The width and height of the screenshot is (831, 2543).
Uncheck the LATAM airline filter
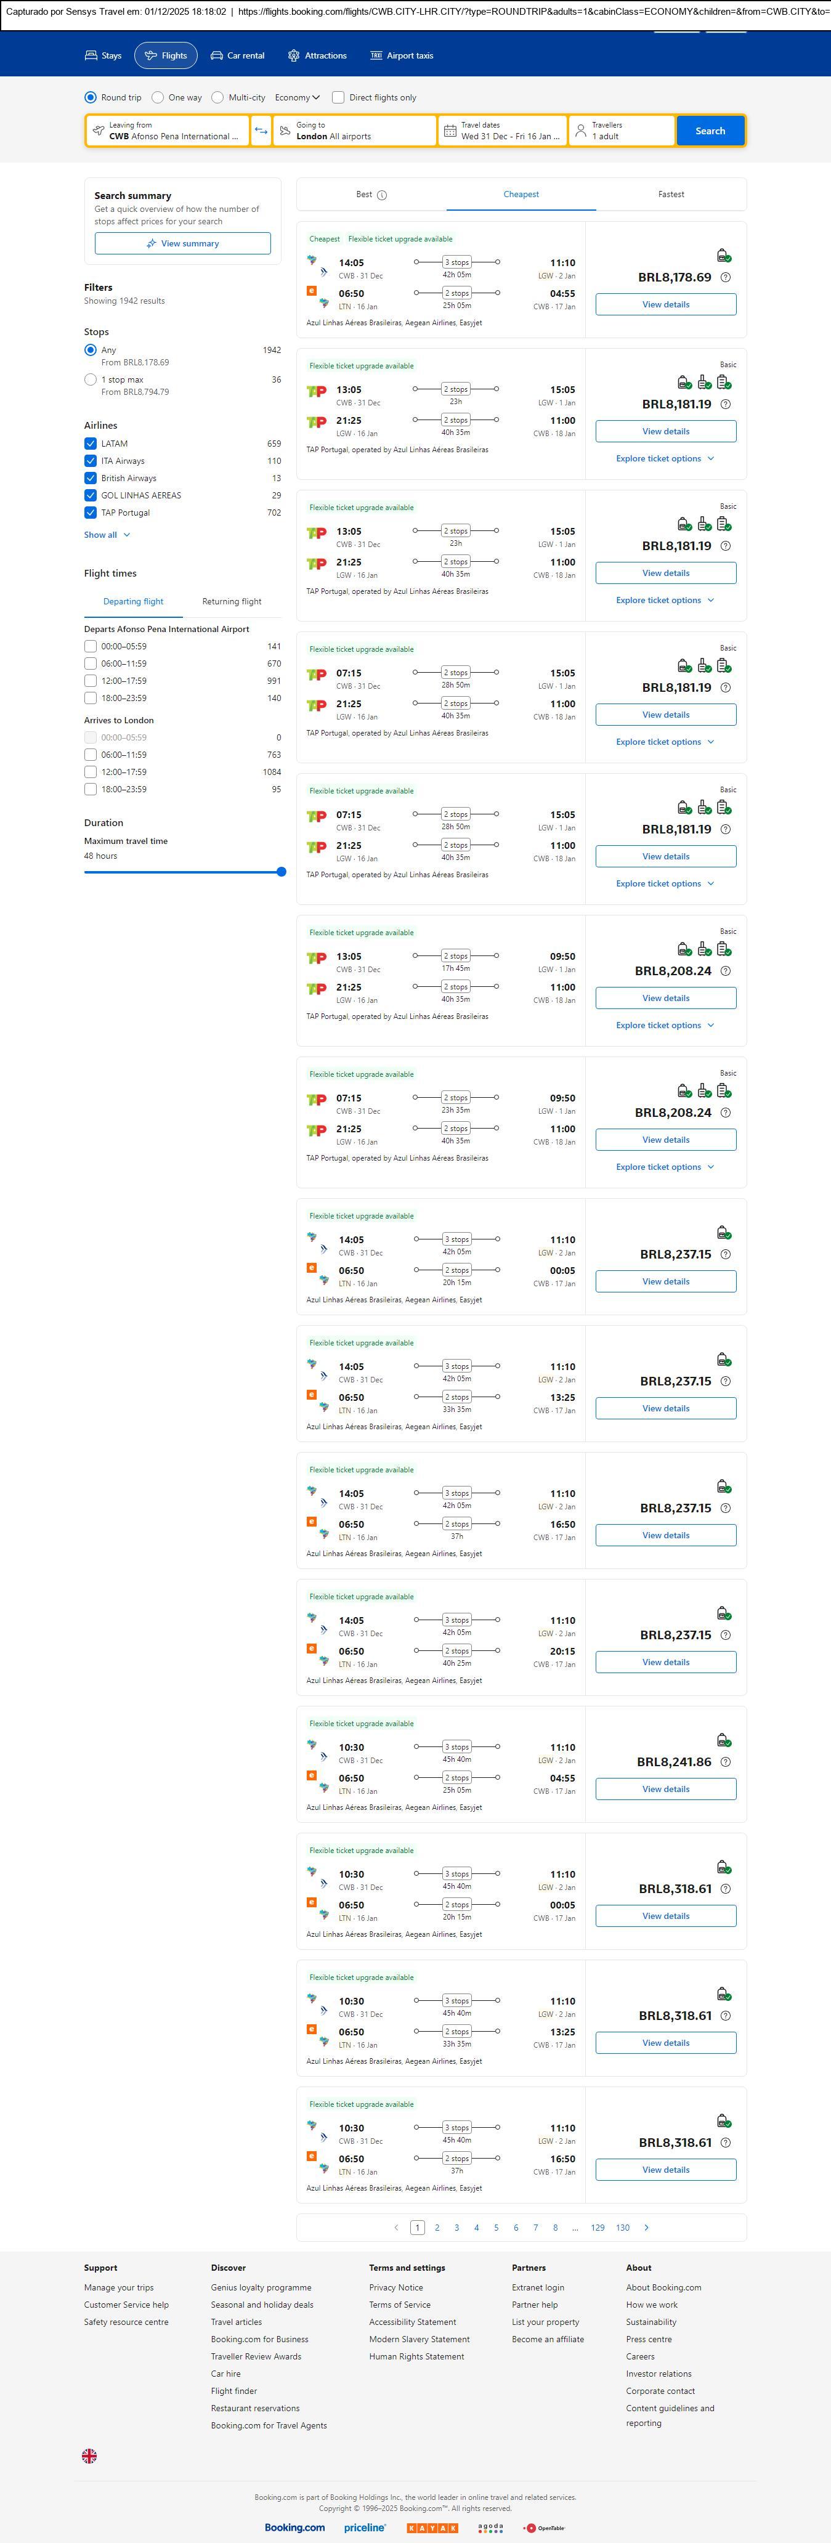pyautogui.click(x=91, y=444)
